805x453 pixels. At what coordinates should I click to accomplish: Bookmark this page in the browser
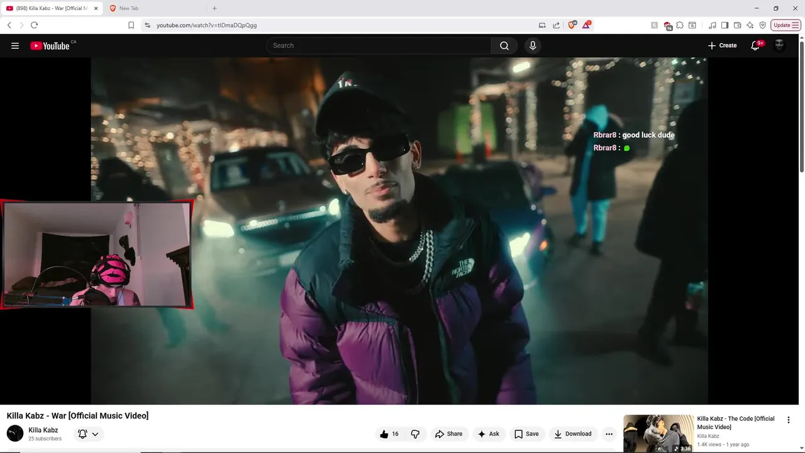131,25
